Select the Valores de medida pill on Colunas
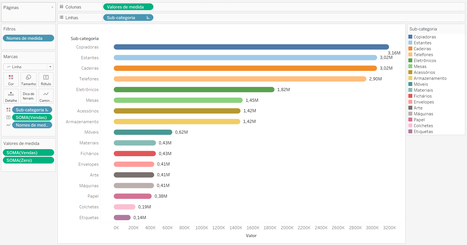This screenshot has width=467, height=245. point(128,7)
